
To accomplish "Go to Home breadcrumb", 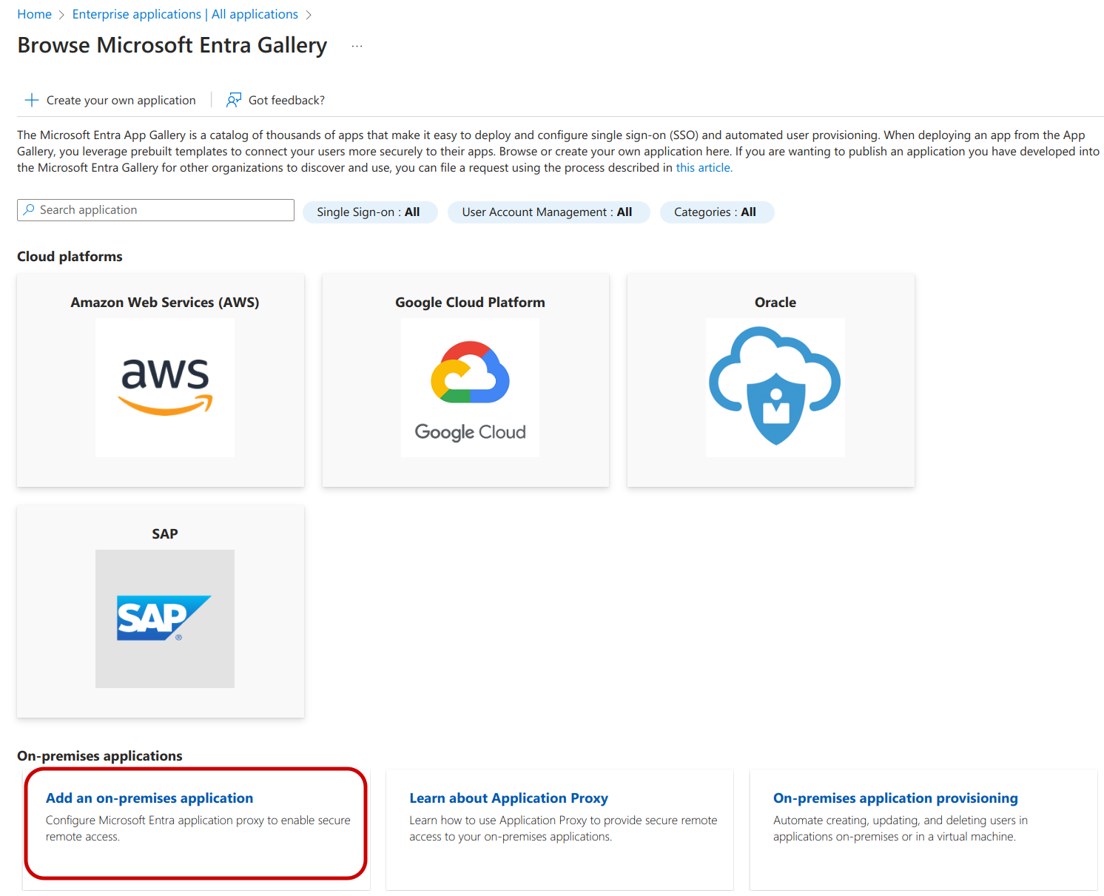I will 34,14.
